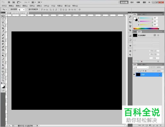
Task: Open the Layer menu
Action: click(x=25, y=6)
